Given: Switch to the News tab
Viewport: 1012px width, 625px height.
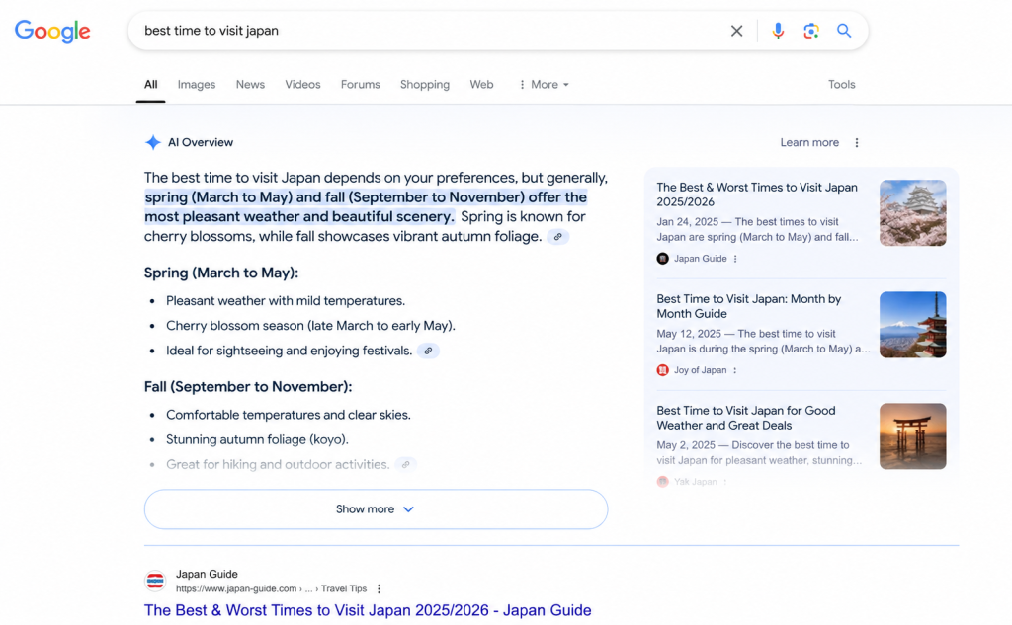Looking at the screenshot, I should coord(250,85).
